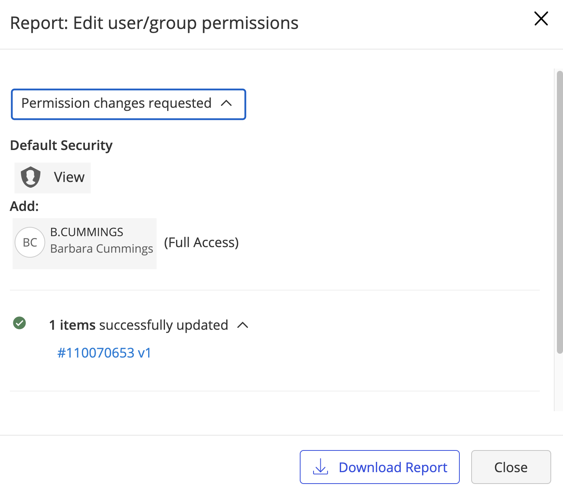Screen dimensions: 563x495
Task: Click the Report: Edit user/group permissions title
Action: pos(154,23)
